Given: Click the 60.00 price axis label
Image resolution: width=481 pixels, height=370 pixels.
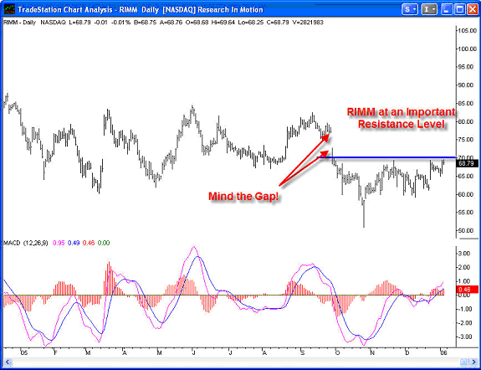Looking at the screenshot, I should point(466,194).
